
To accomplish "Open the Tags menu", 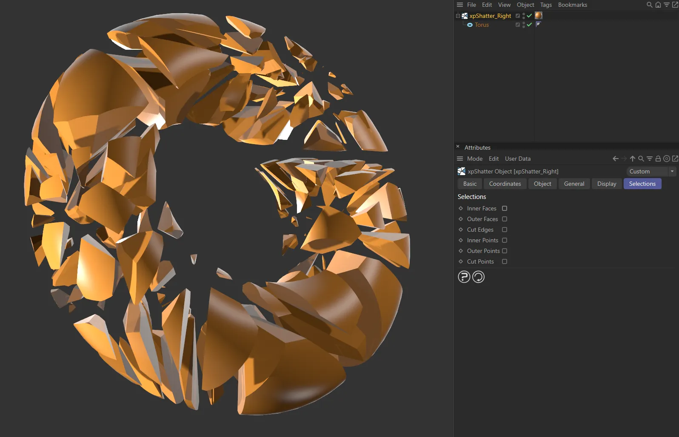I will tap(545, 5).
